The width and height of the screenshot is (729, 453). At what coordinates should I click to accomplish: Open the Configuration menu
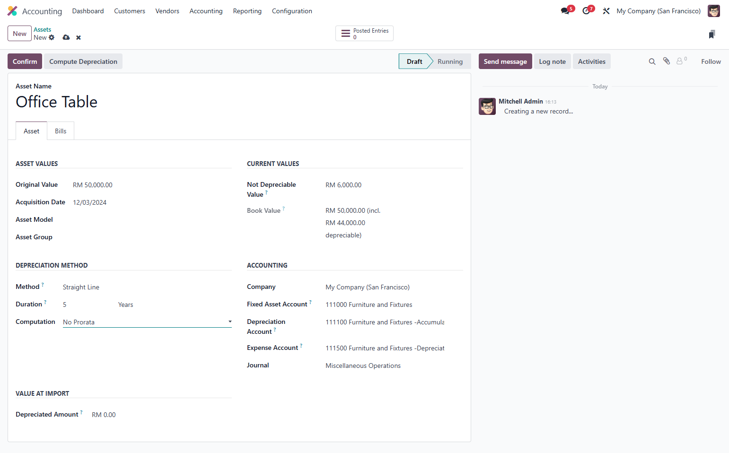pos(292,11)
